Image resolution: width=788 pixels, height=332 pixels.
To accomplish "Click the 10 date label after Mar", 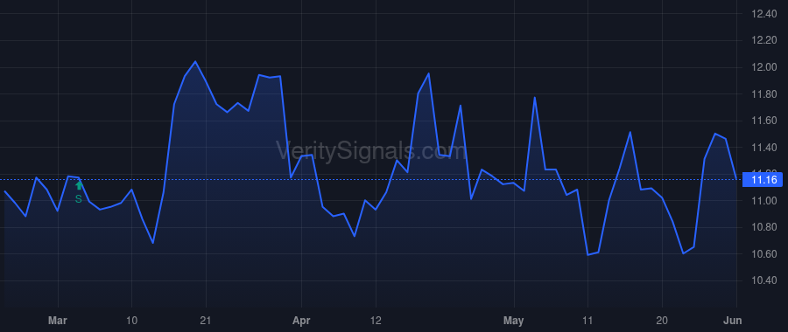I will pyautogui.click(x=131, y=321).
